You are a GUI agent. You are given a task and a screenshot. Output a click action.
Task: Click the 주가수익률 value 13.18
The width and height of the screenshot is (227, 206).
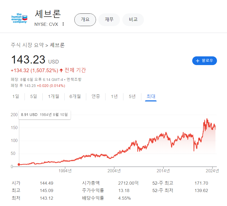pyautogui.click(x=124, y=190)
